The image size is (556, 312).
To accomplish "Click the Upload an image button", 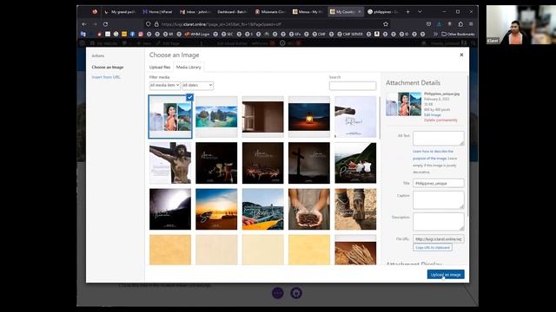I will [x=446, y=275].
